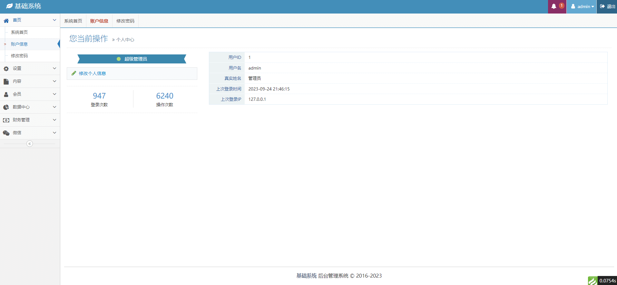Click the notification bell icon
Image resolution: width=617 pixels, height=285 pixels.
(x=554, y=6)
